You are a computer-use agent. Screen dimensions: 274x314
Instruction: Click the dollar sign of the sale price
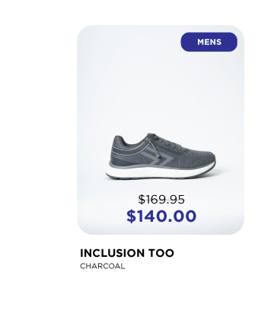tap(131, 216)
